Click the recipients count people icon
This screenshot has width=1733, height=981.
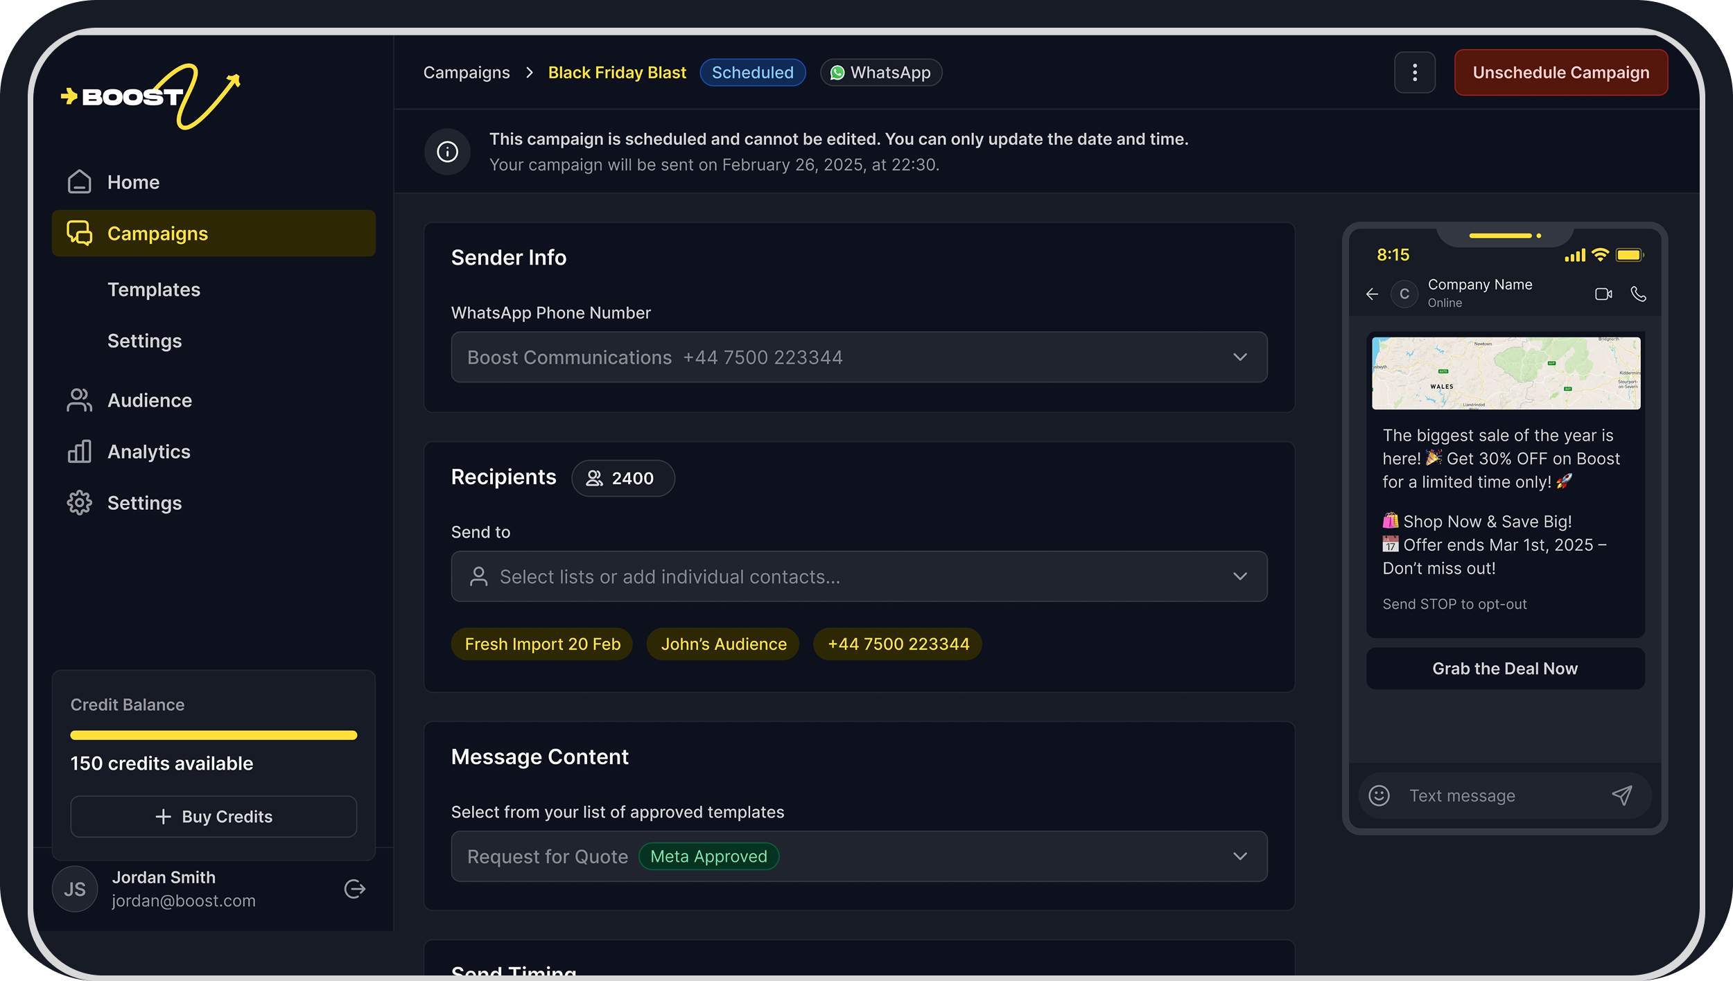point(594,478)
